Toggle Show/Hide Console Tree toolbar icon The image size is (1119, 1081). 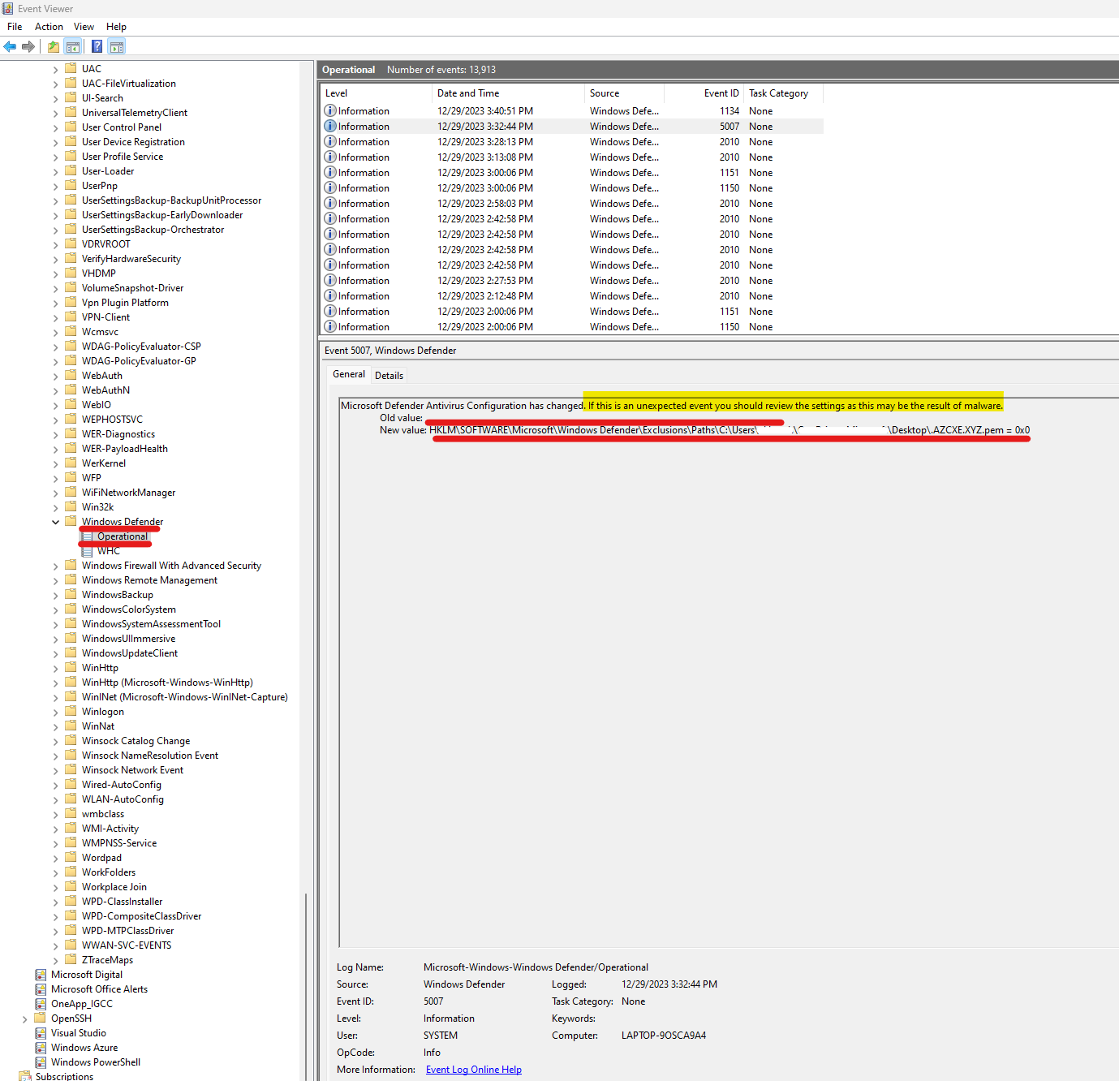click(73, 46)
